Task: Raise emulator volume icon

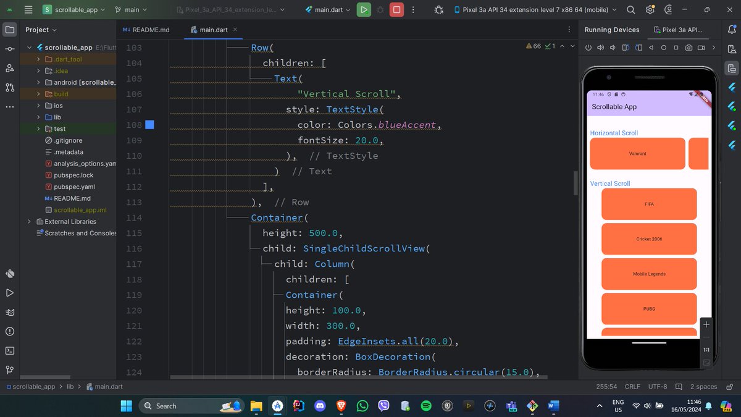Action: (x=601, y=48)
